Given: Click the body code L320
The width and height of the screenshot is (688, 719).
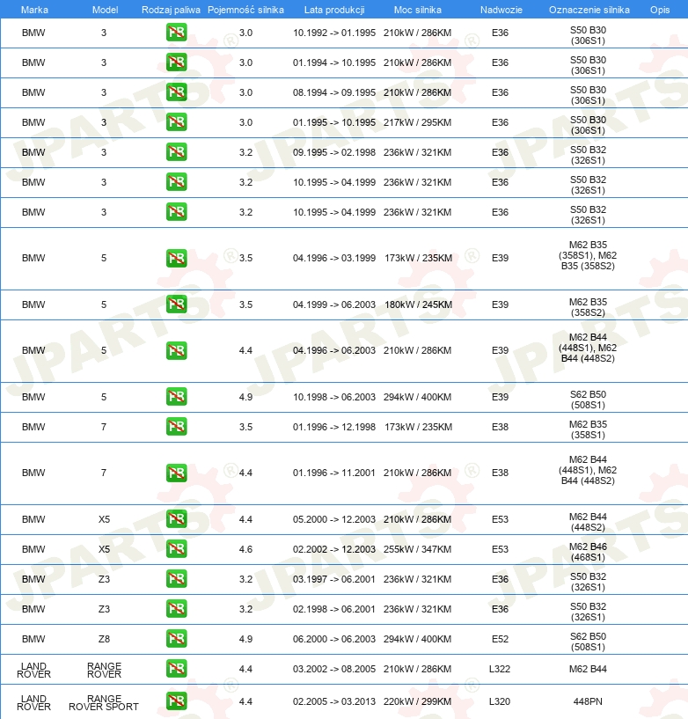Looking at the screenshot, I should pyautogui.click(x=500, y=701).
